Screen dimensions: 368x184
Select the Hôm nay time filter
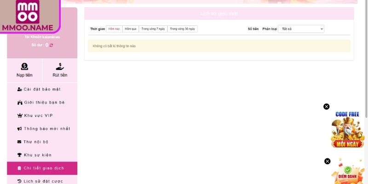tap(114, 29)
